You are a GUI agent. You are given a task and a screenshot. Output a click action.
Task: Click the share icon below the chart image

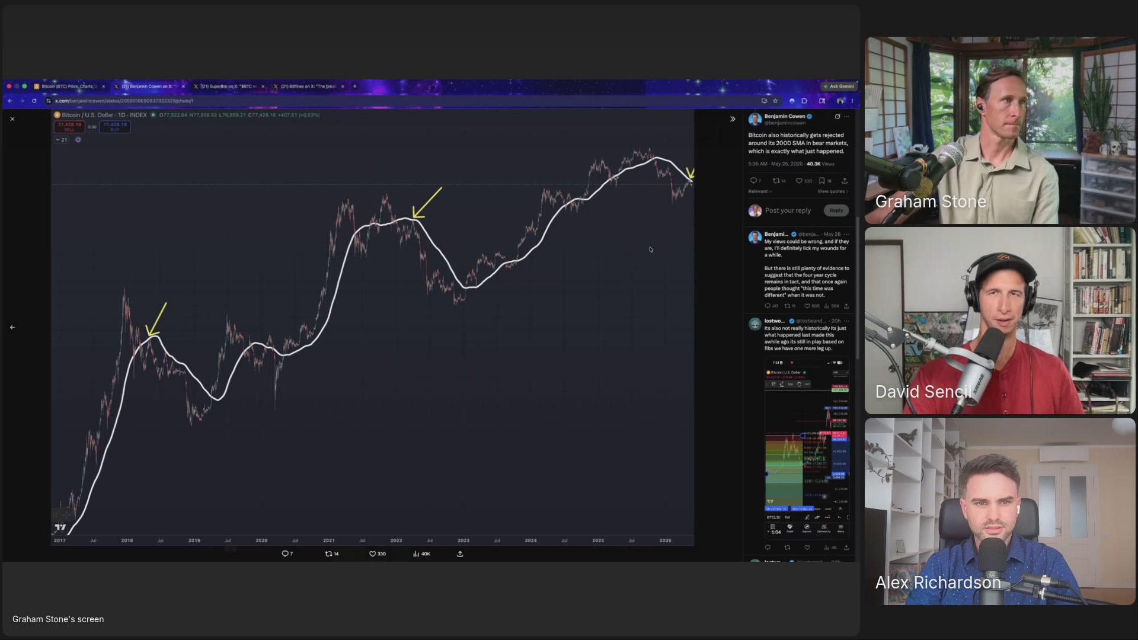click(460, 554)
